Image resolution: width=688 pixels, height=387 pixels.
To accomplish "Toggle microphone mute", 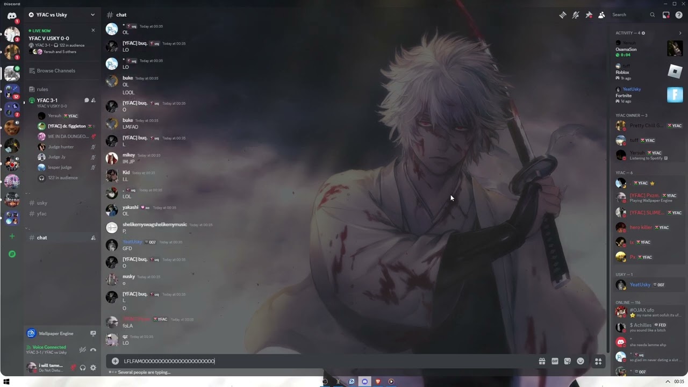I will pos(73,368).
